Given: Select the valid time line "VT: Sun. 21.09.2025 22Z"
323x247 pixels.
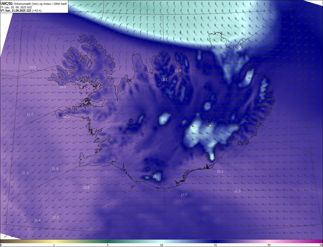Looking at the screenshot, I should [x=15, y=11].
